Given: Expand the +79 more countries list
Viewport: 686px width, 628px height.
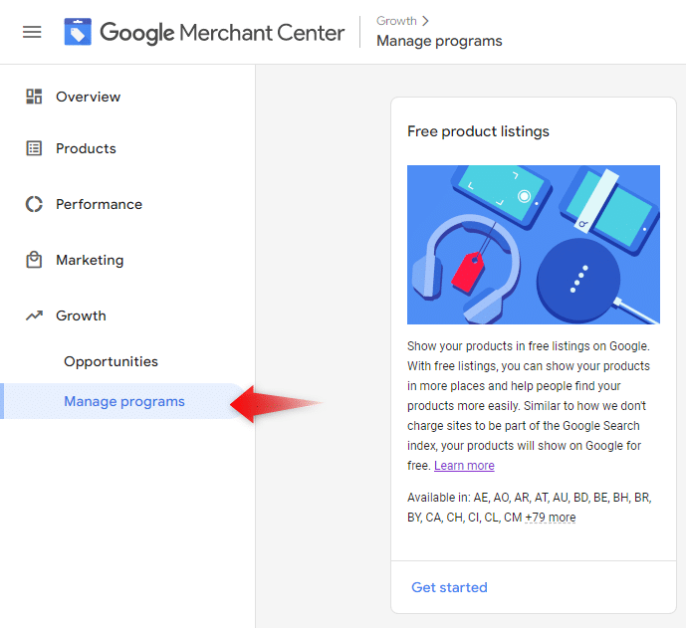Looking at the screenshot, I should [551, 518].
